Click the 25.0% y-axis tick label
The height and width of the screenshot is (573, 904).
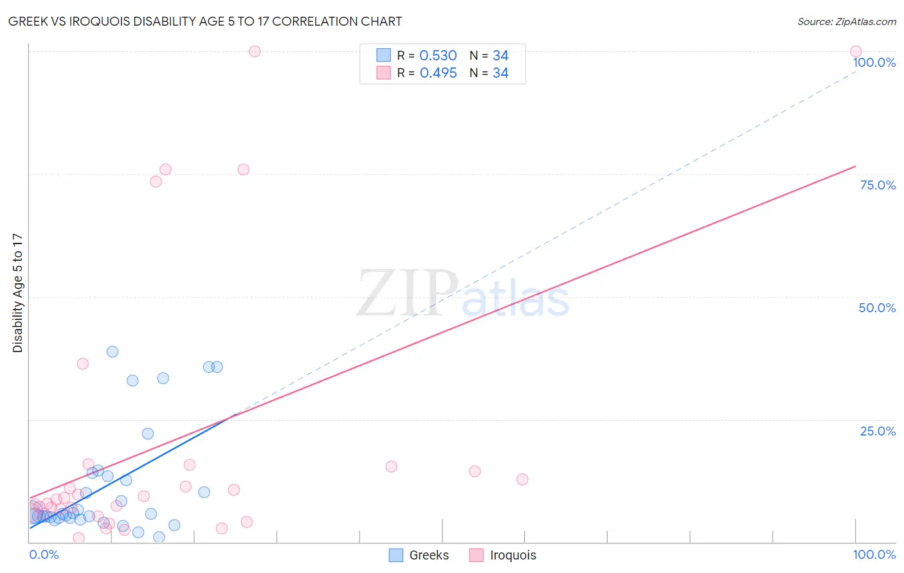tap(878, 431)
